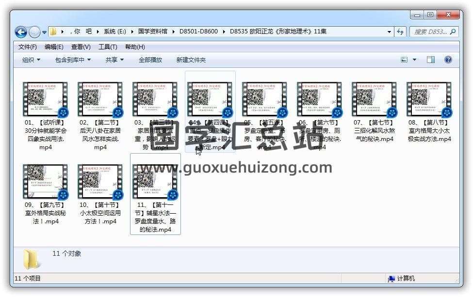Expand the breadcrumb arrow after 系统 (E:)
The height and width of the screenshot is (297, 473).
[132, 31]
